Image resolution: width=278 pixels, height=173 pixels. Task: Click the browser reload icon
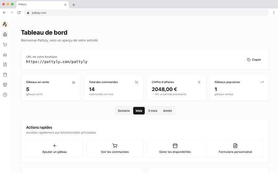click(19, 12)
